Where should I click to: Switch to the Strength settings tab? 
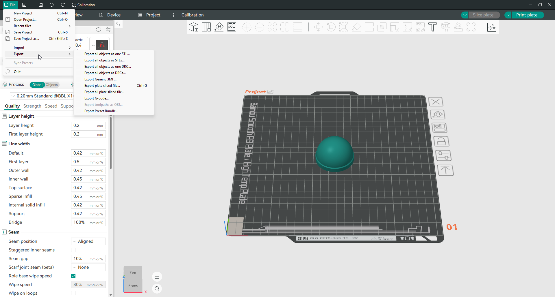tap(32, 106)
